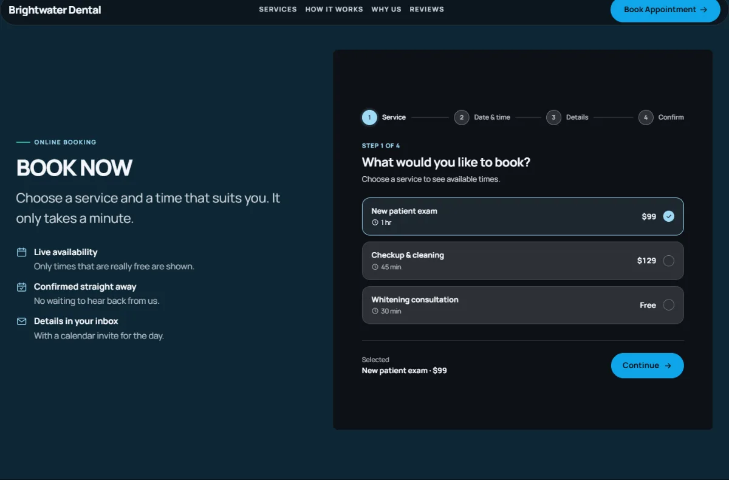Click the clock icon next to 45 min
This screenshot has height=480, width=729.
point(375,267)
